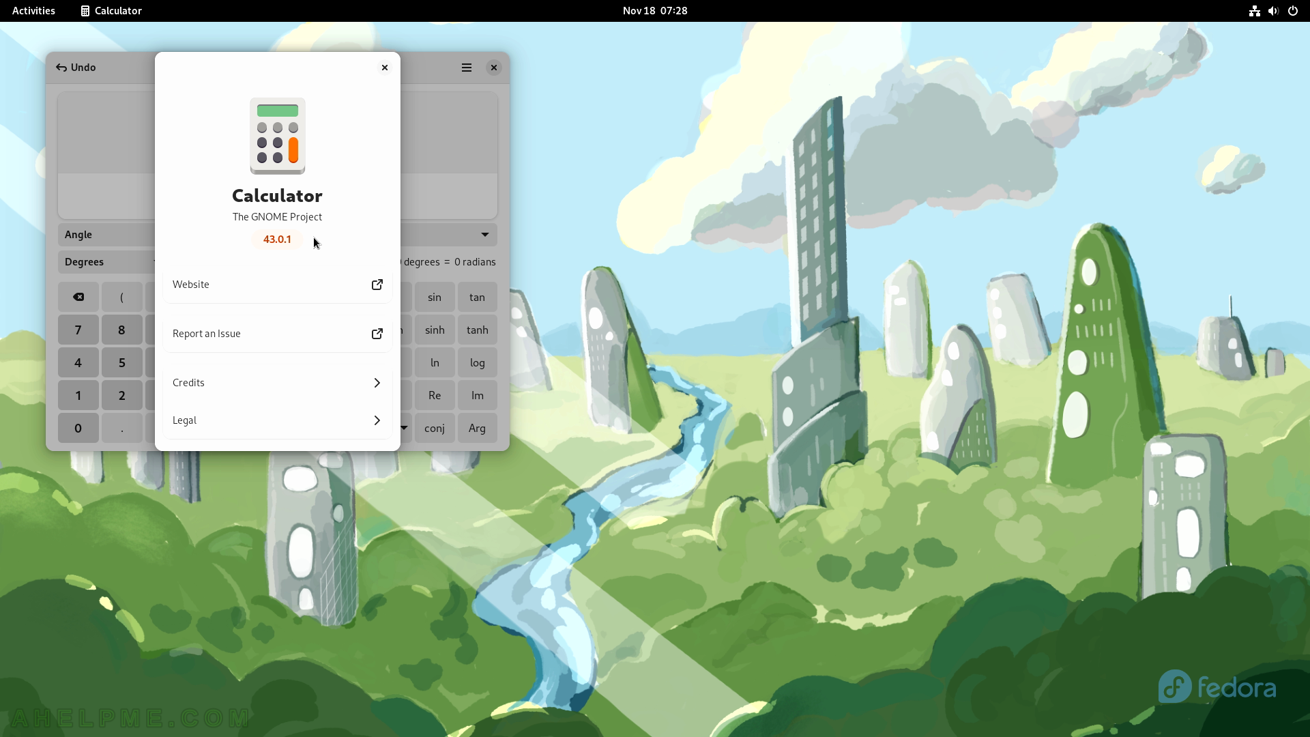Image resolution: width=1310 pixels, height=737 pixels.
Task: Click the backspace key icon
Action: tap(78, 297)
